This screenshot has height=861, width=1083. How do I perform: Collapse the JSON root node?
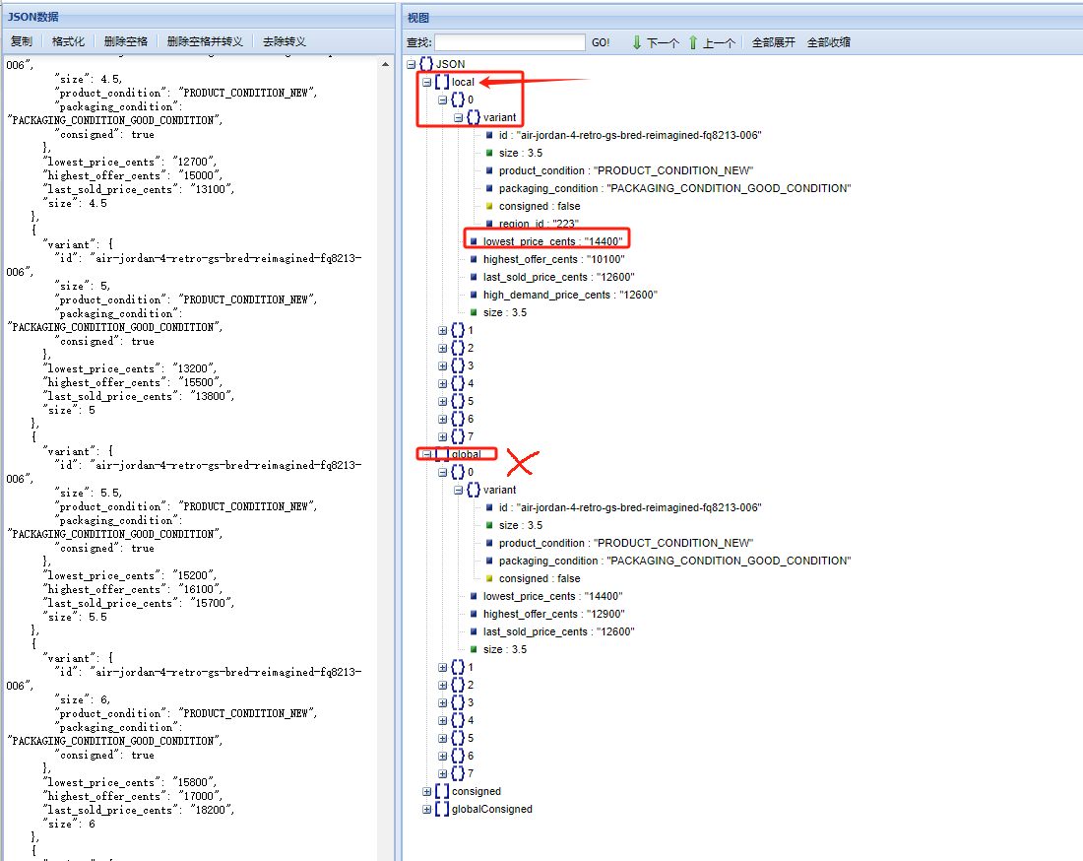click(412, 65)
